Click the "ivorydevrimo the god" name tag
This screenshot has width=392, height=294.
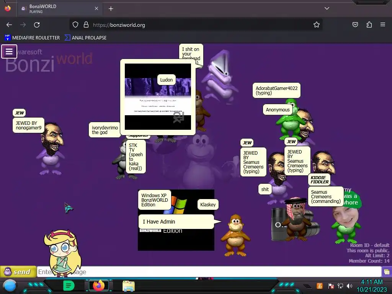pyautogui.click(x=105, y=130)
